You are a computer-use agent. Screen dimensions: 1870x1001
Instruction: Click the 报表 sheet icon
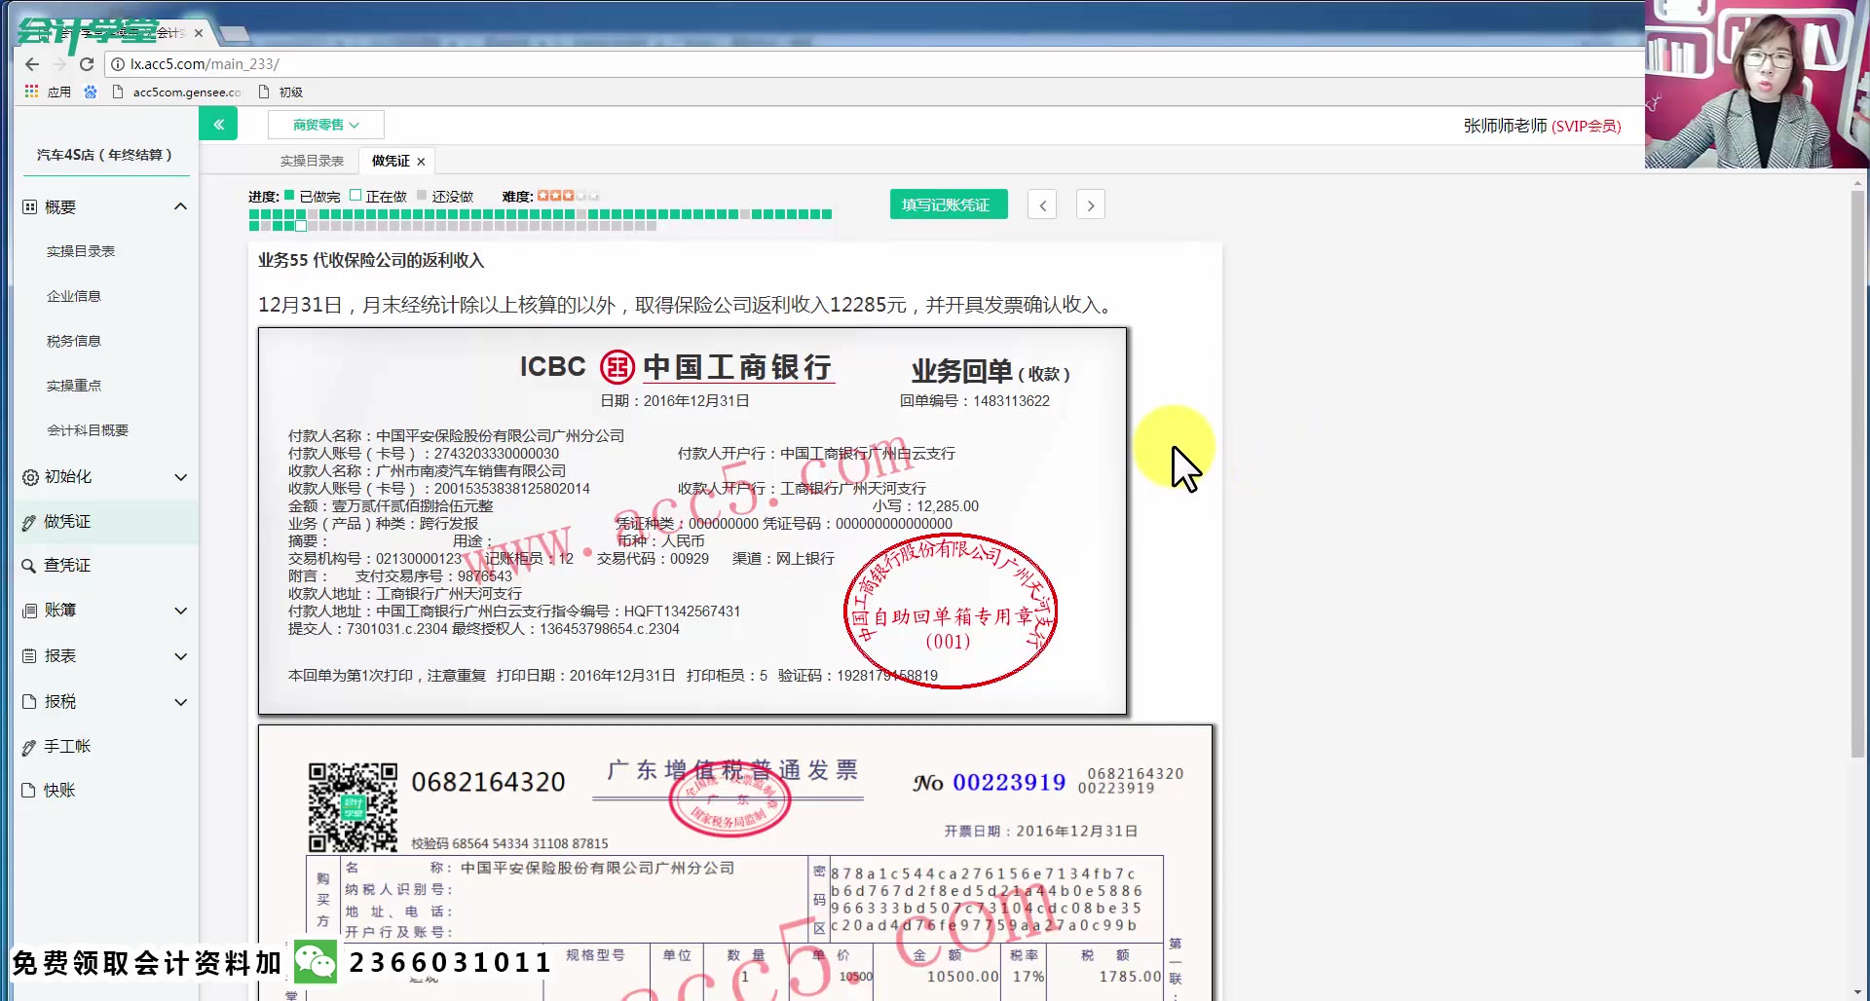pyautogui.click(x=29, y=656)
